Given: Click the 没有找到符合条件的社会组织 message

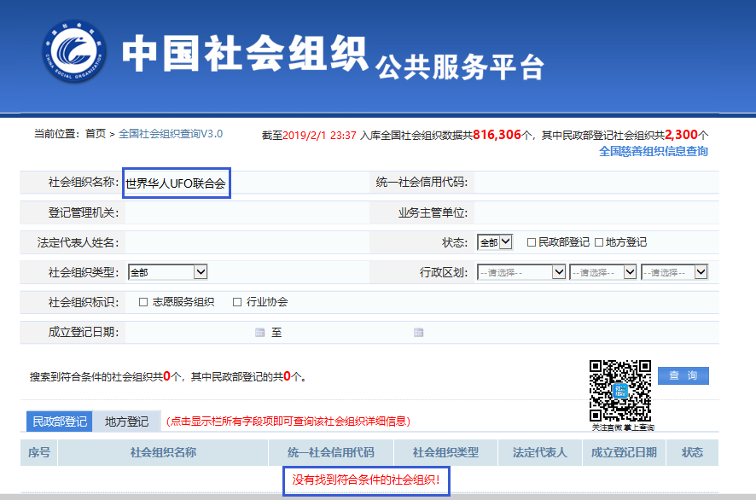Looking at the screenshot, I should coord(366,480).
